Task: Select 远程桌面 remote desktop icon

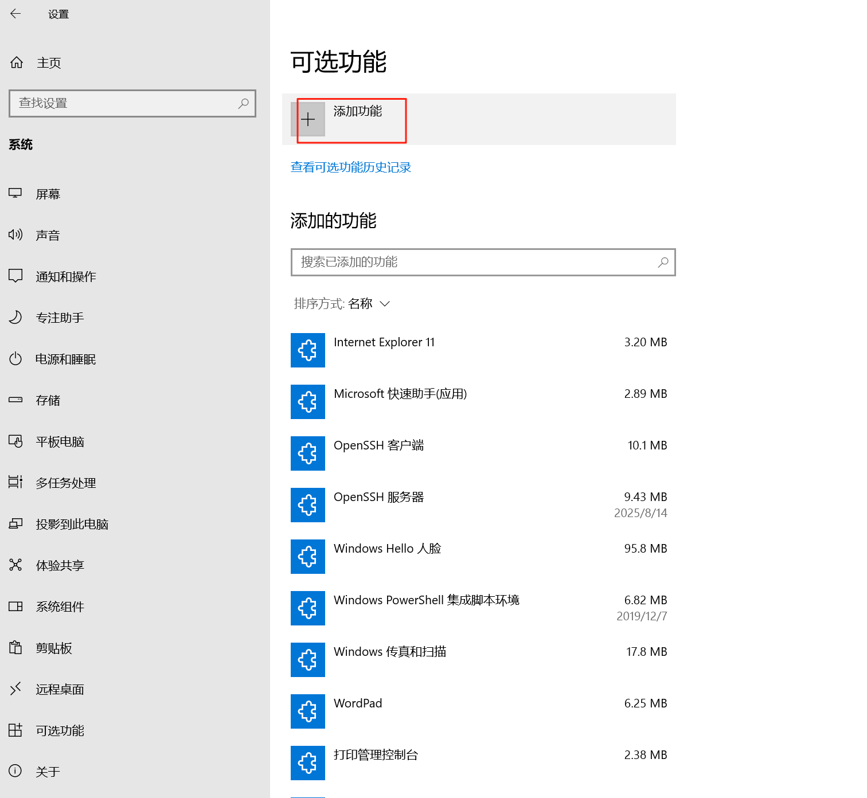Action: (x=15, y=688)
